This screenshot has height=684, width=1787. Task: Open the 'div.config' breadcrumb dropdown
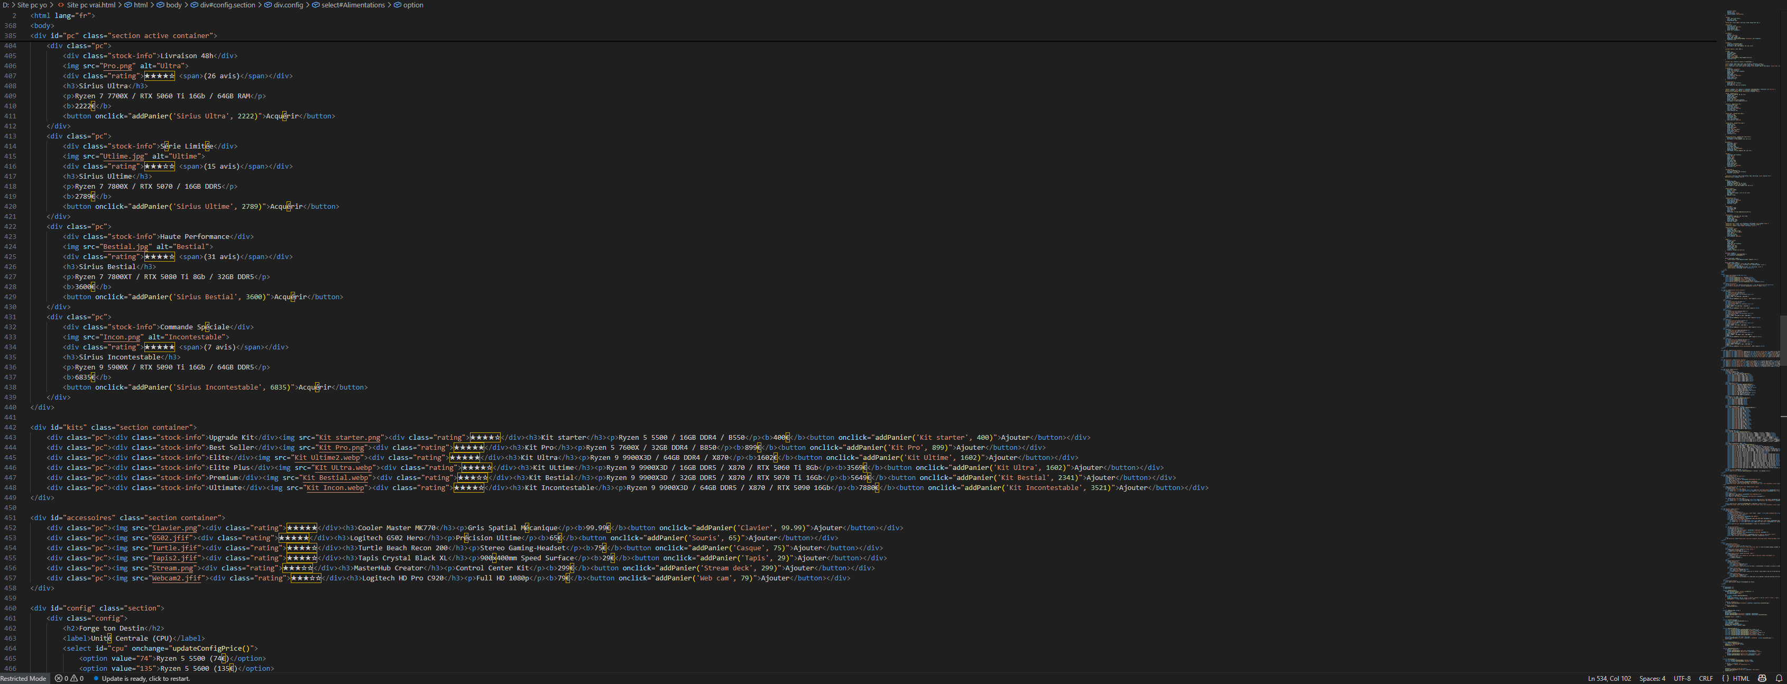click(288, 5)
